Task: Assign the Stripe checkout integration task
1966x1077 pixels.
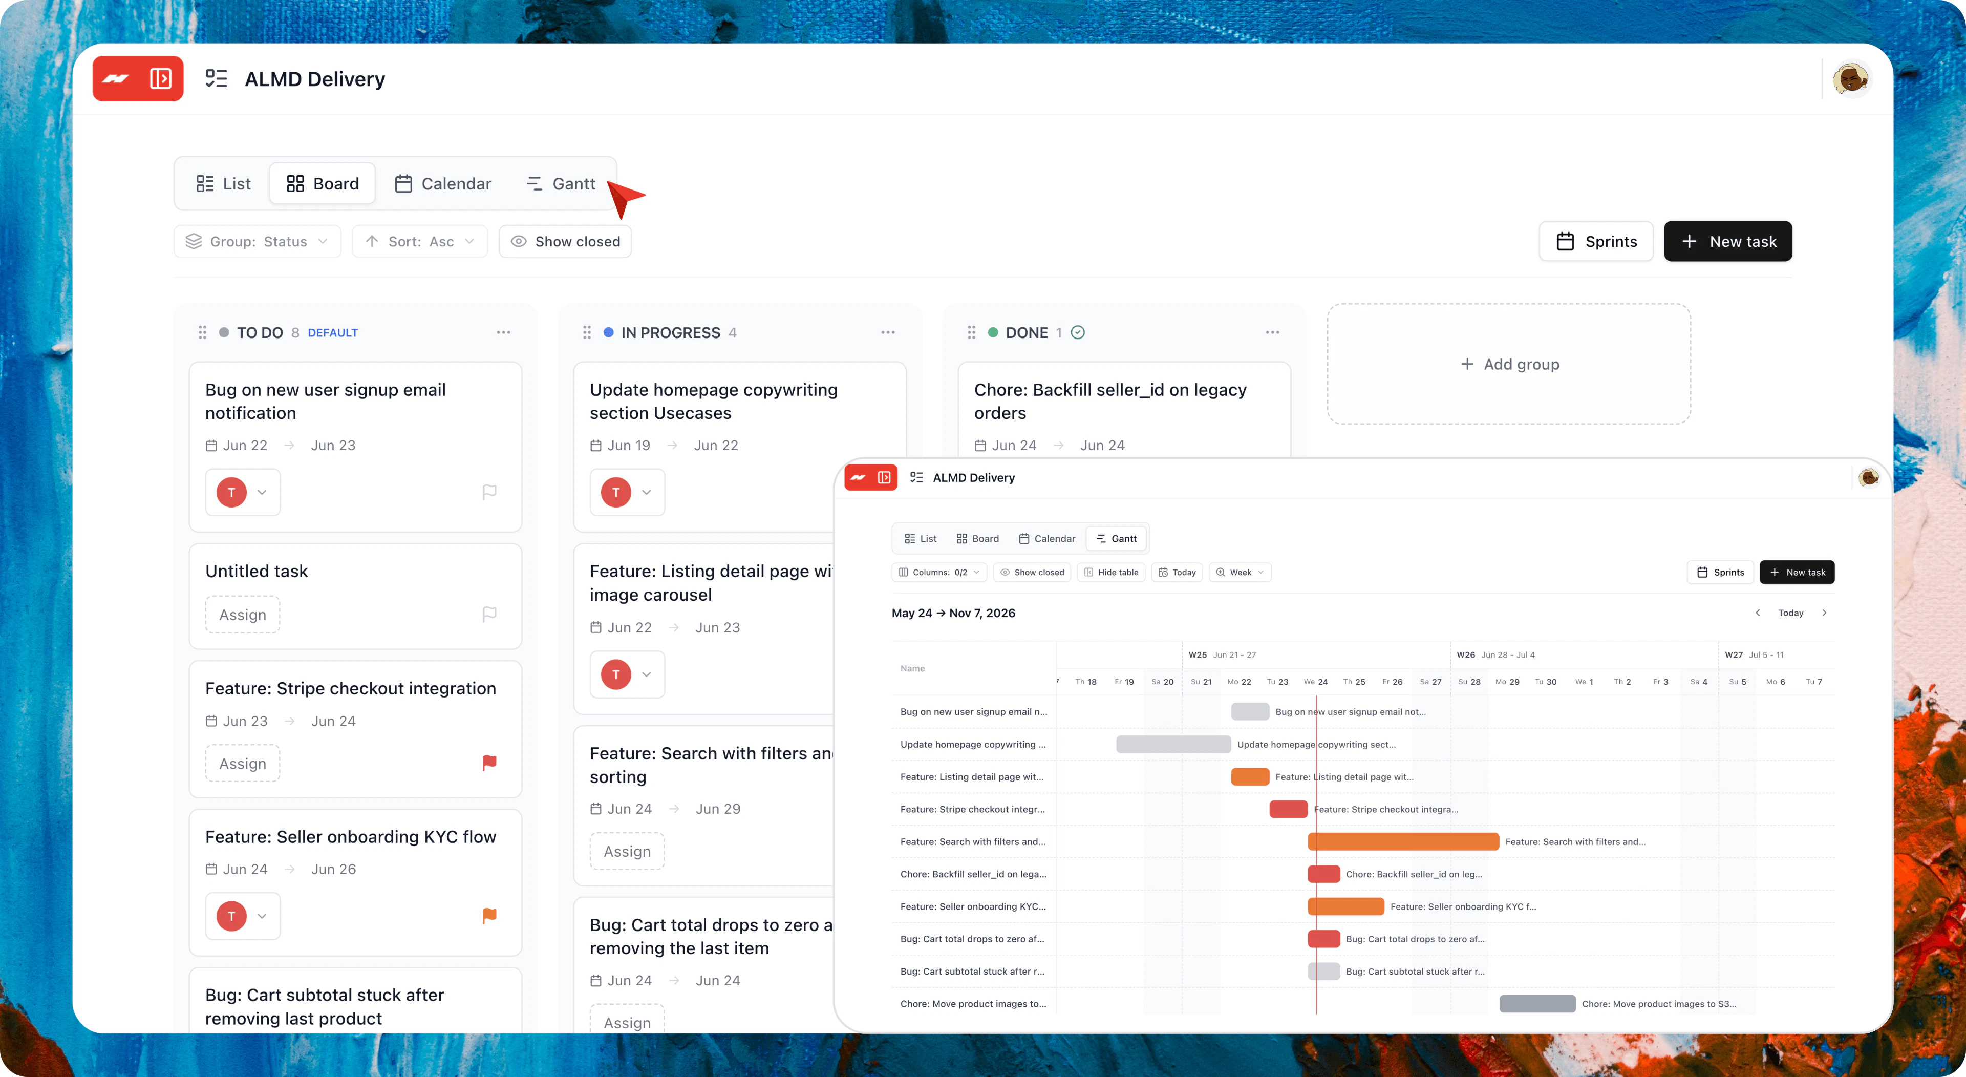Action: coord(243,764)
